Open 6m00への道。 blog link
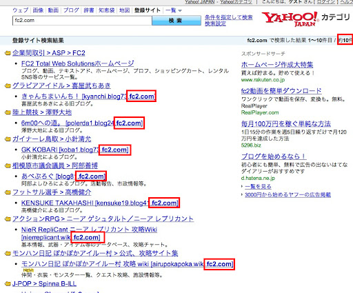Screen dimensions: 353x293 pyautogui.click(x=82, y=123)
